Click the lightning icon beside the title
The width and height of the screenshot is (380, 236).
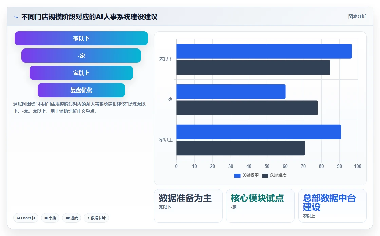(x=16, y=17)
